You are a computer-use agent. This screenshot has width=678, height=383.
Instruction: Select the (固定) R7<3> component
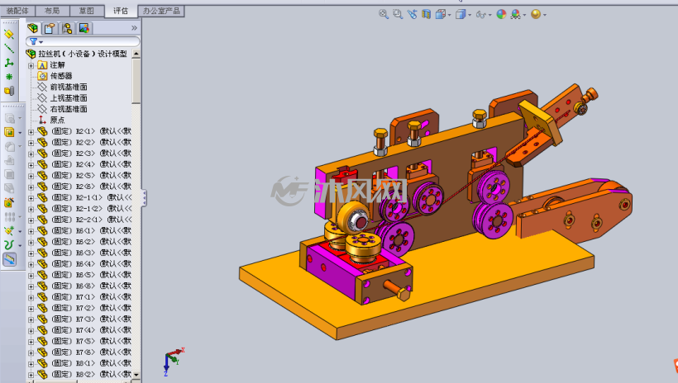coord(84,319)
